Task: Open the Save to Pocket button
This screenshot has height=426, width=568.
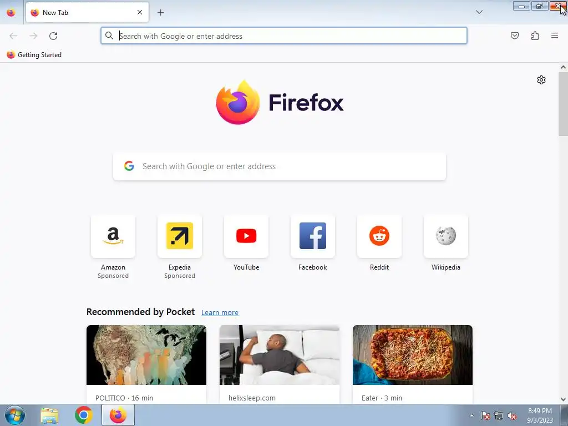Action: (514, 35)
